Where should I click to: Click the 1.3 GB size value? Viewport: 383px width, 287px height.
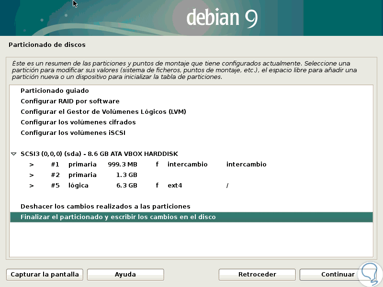(127, 175)
